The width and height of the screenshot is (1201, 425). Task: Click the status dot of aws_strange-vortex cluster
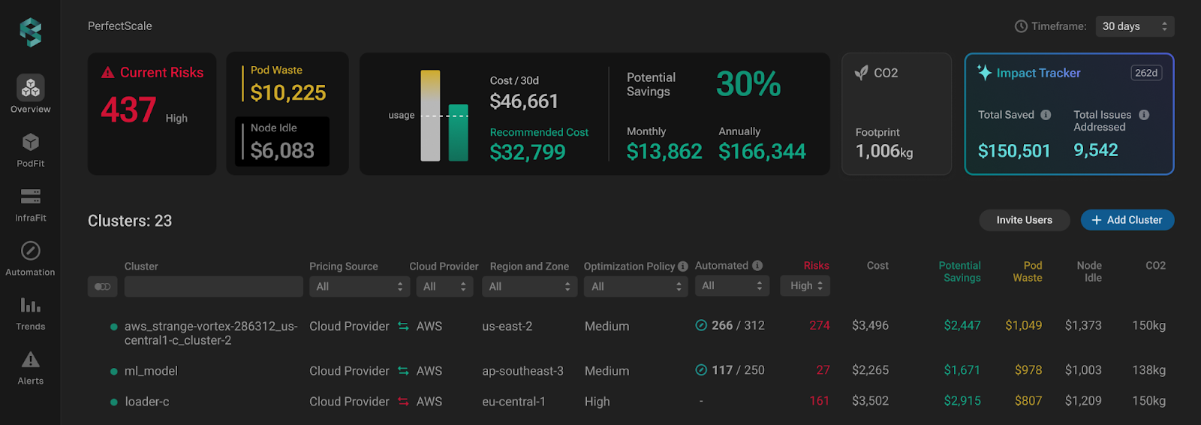click(114, 327)
